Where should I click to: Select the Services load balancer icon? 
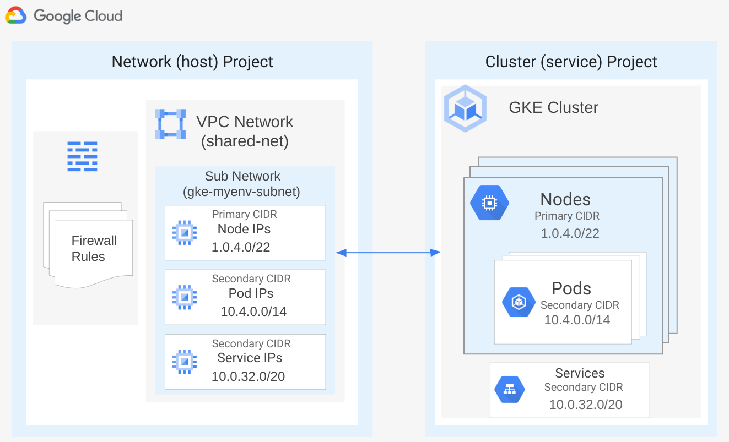tap(509, 389)
